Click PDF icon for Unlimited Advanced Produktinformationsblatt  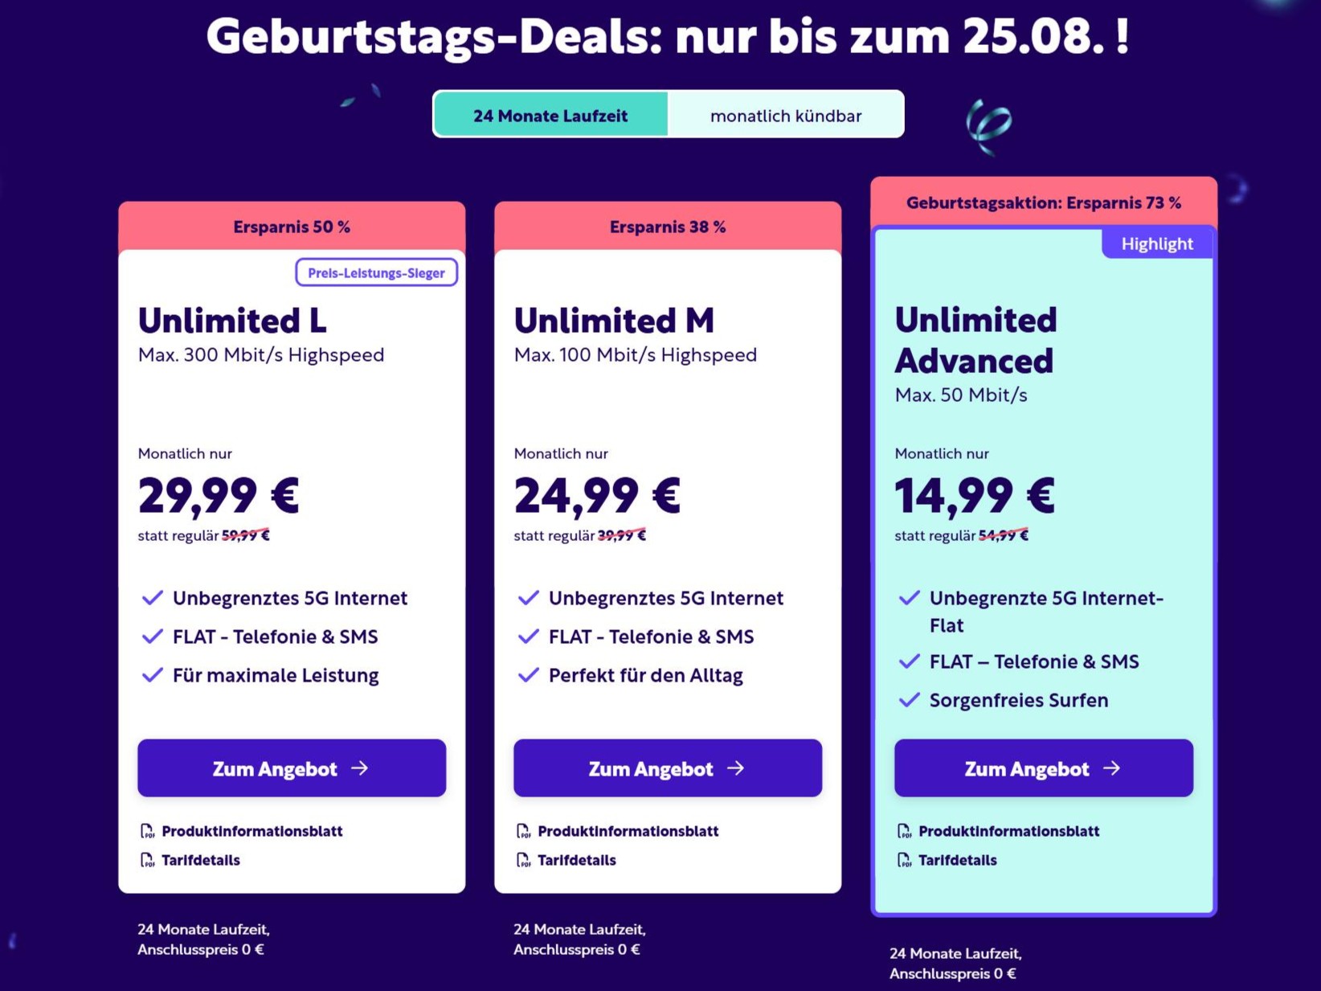[904, 831]
